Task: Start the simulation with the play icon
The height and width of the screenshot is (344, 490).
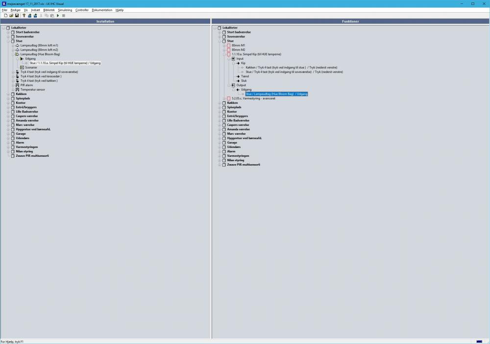Action: click(58, 16)
